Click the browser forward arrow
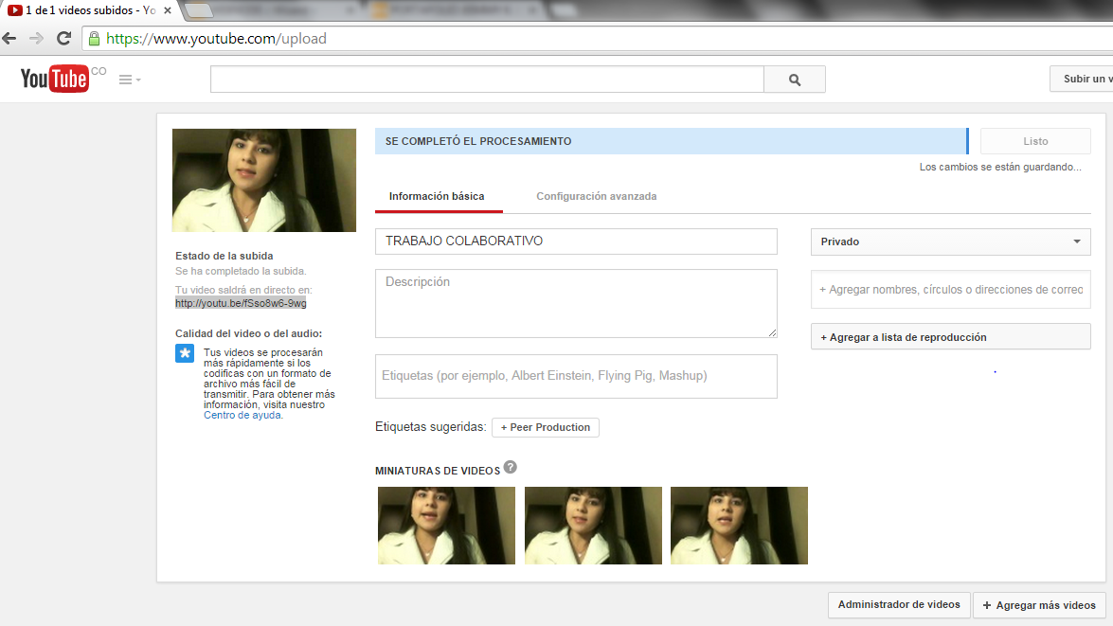The width and height of the screenshot is (1113, 626). (x=37, y=39)
